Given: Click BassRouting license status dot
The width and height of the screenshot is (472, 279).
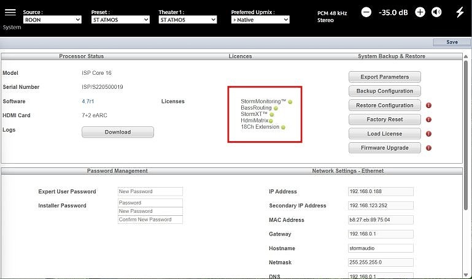Looking at the screenshot, I should pyautogui.click(x=276, y=109).
